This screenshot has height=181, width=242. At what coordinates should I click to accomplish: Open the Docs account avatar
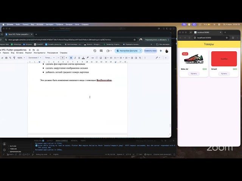tap(166, 51)
